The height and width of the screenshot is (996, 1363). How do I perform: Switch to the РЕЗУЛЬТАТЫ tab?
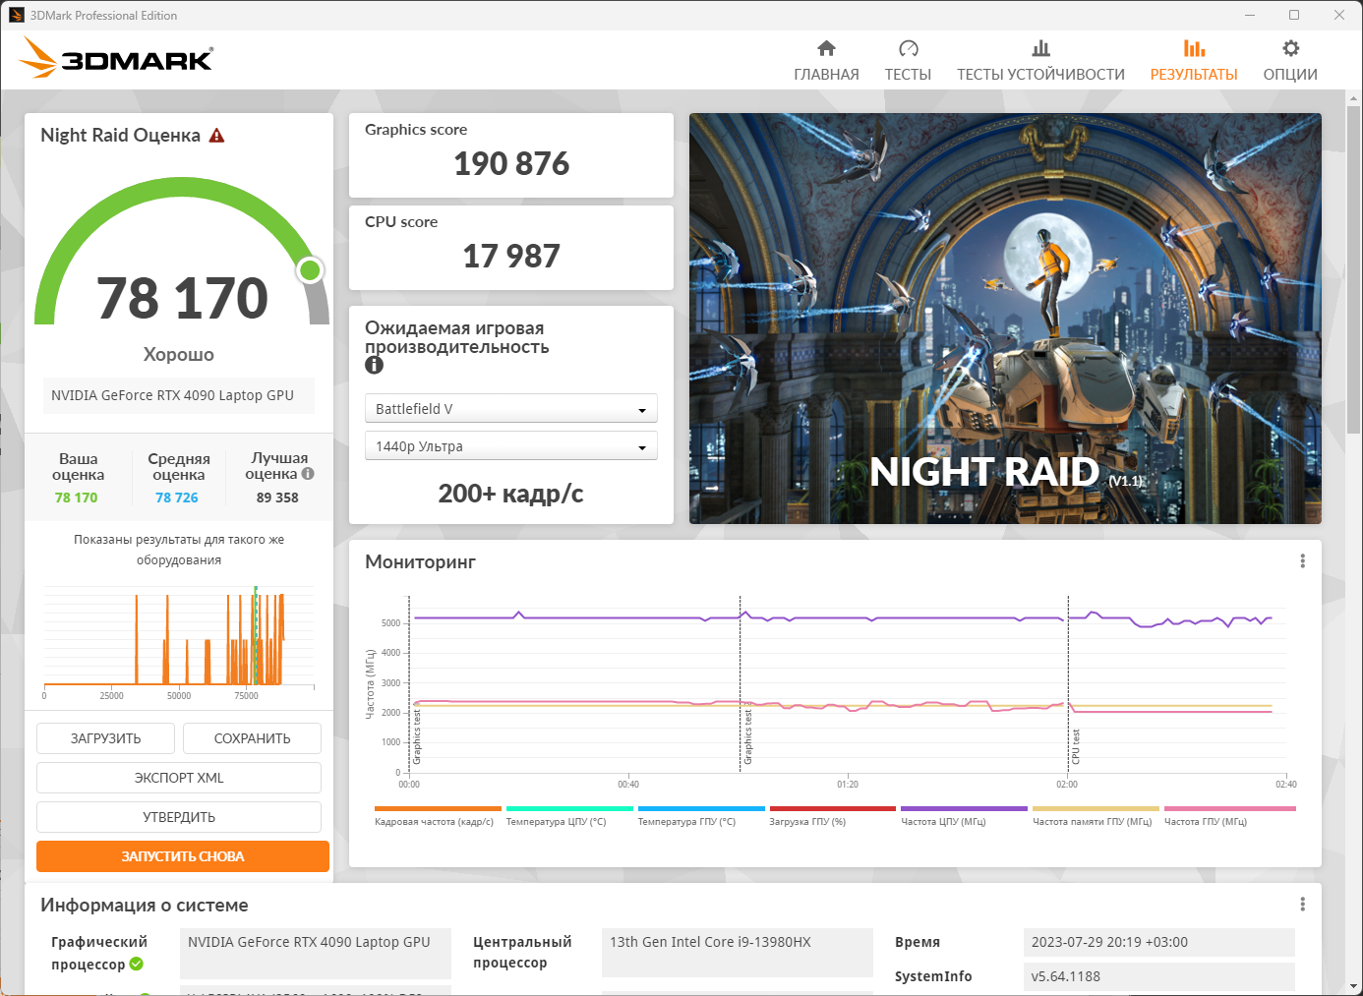coord(1193,61)
